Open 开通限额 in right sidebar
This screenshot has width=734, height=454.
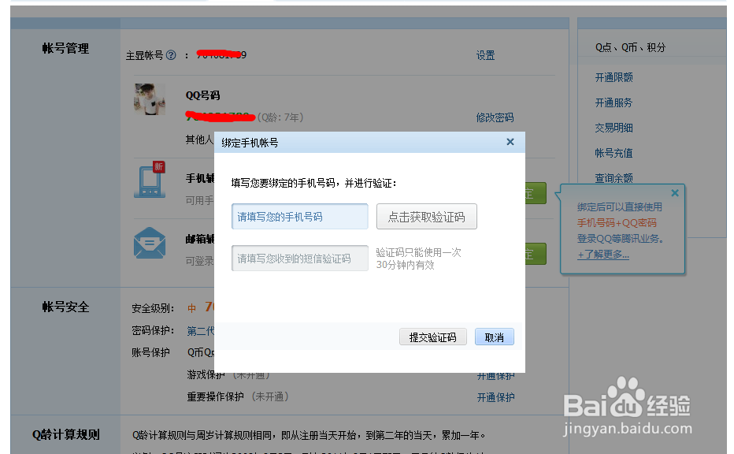click(x=614, y=77)
